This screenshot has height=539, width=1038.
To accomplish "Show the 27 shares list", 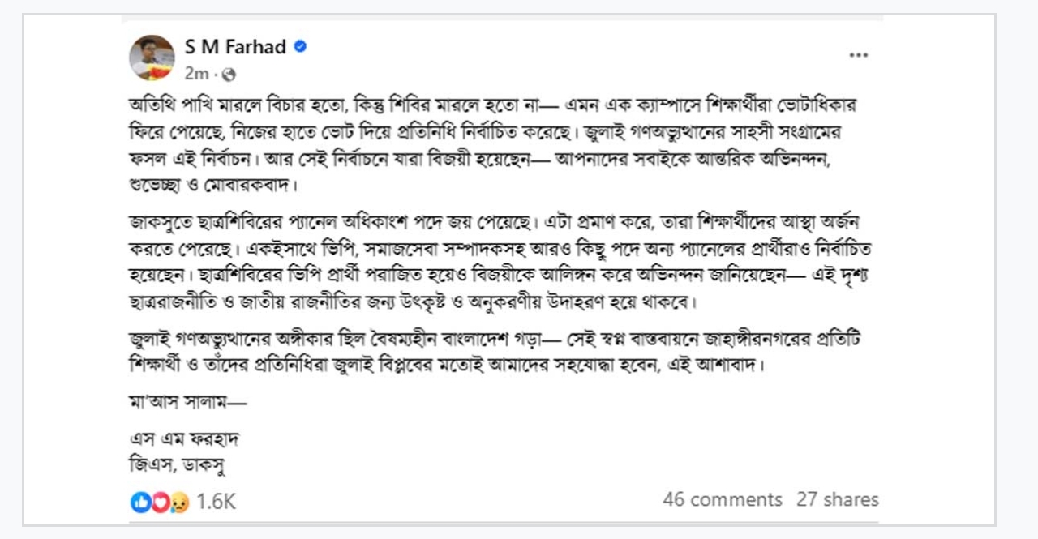I will tap(837, 499).
